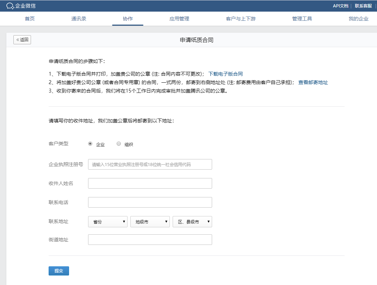Open the 客户与上下游 tab

[x=241, y=19]
